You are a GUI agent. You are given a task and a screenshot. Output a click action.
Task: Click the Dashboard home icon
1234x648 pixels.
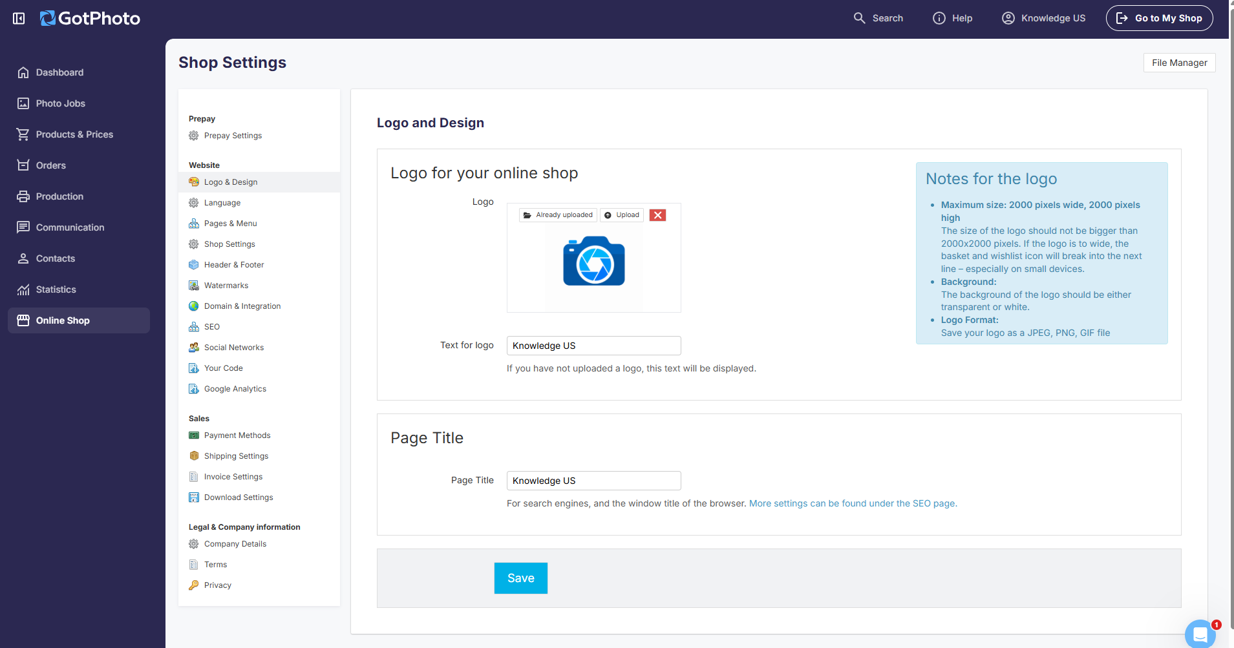tap(23, 72)
